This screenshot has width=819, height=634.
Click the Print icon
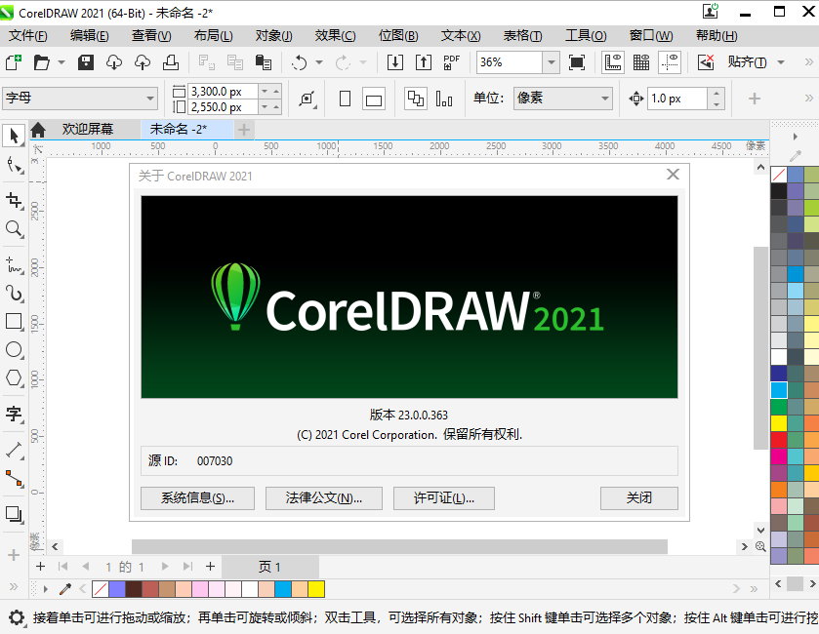pyautogui.click(x=170, y=62)
